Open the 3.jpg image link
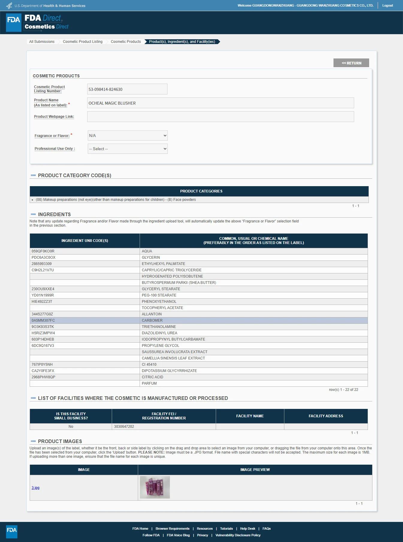Viewport: 403px width, 542px height. tap(36, 488)
